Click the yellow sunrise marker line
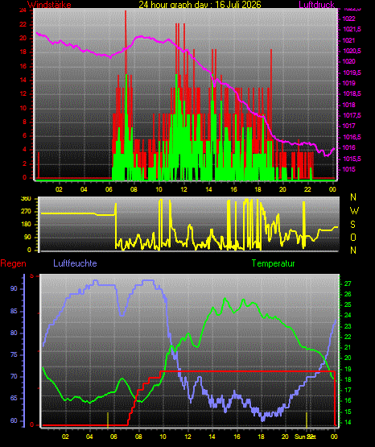 point(108,420)
